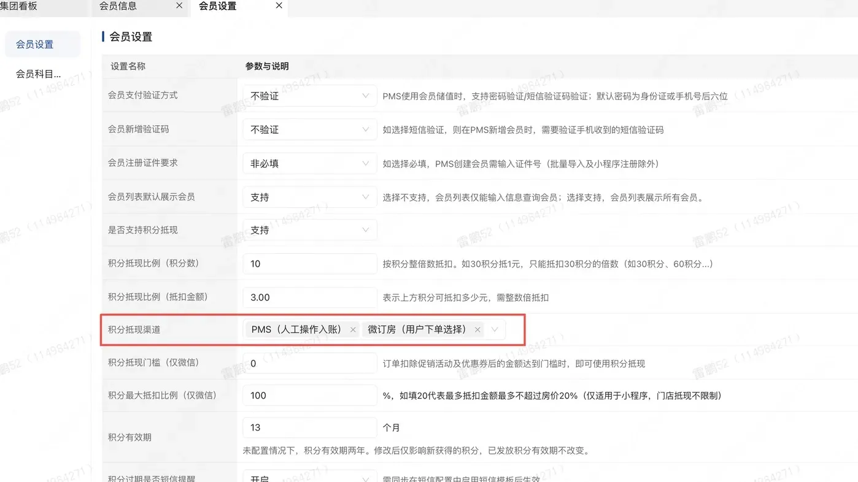Viewport: 858px width, 482px height.
Task: Click the 积分抵现比例（积分数）input field
Action: (309, 263)
